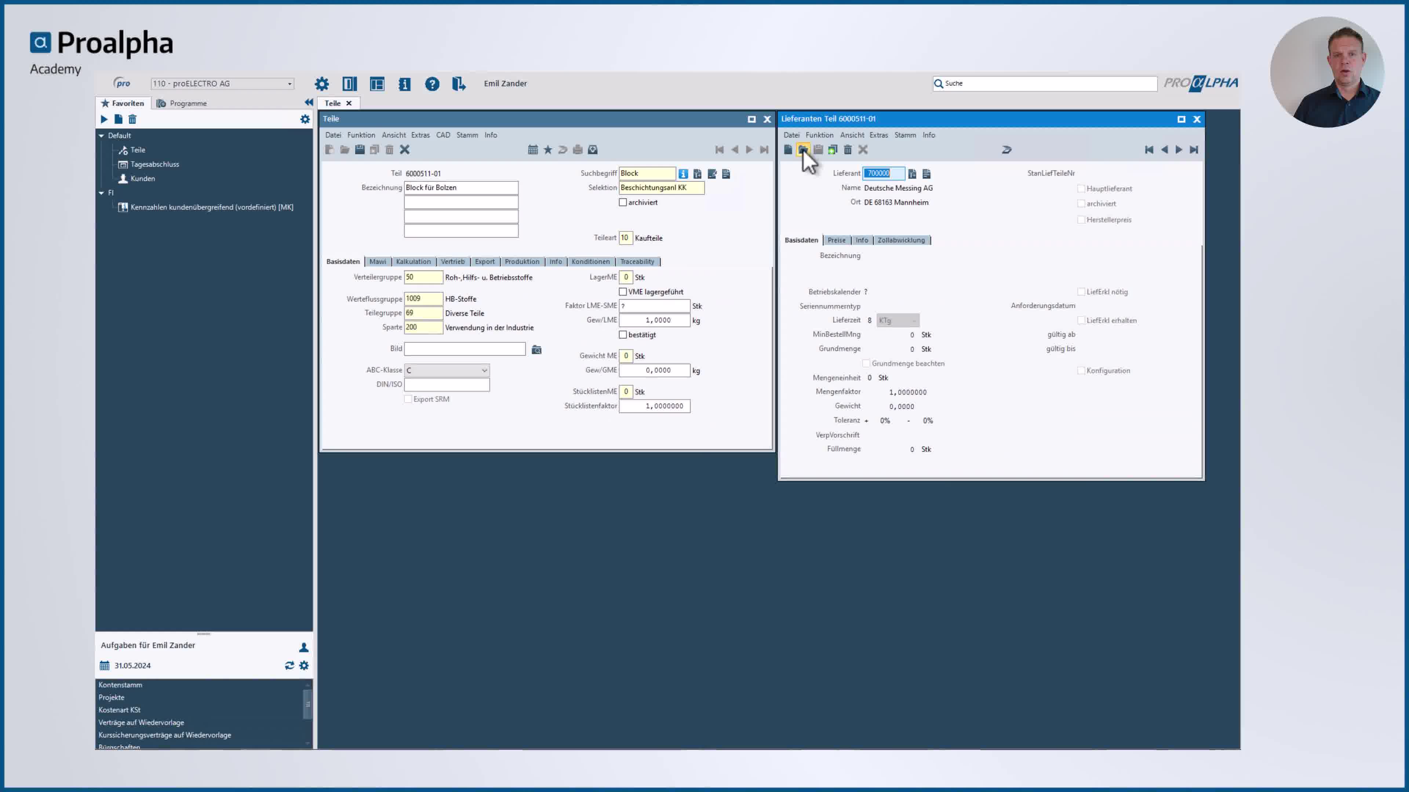
Task: Collapse the FI favorites tree node
Action: 101,193
